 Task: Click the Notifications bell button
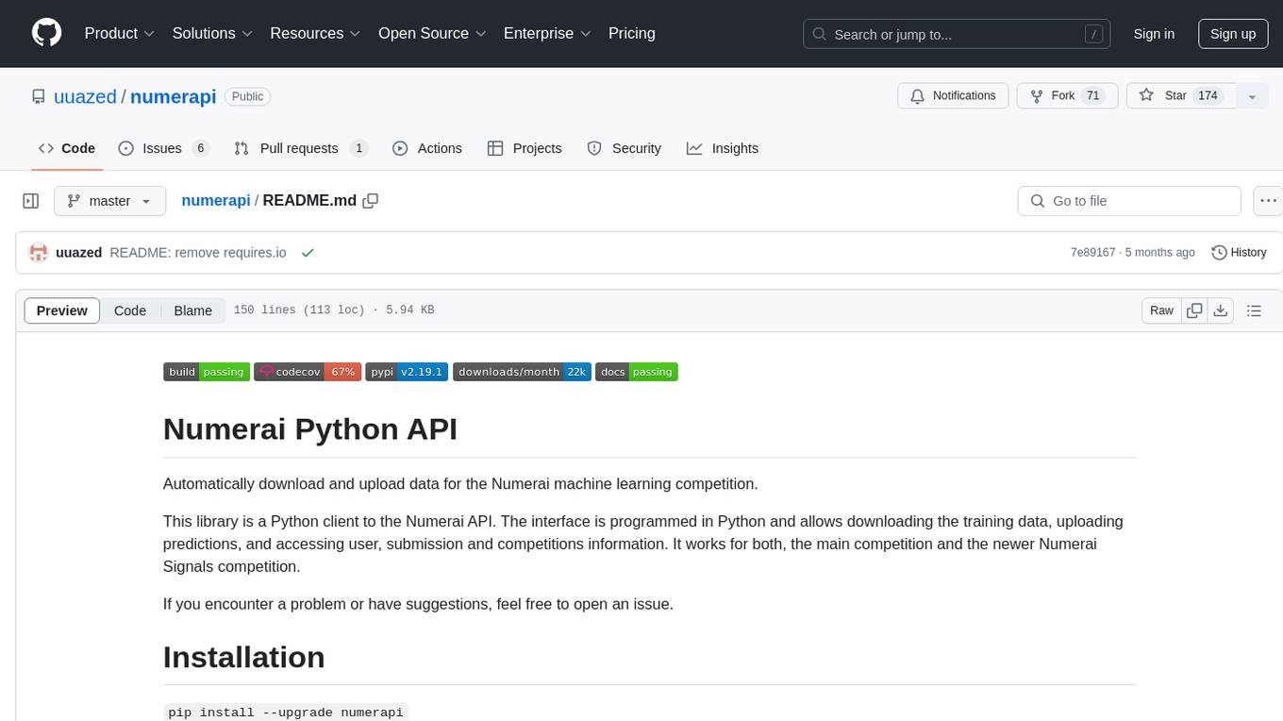point(953,96)
